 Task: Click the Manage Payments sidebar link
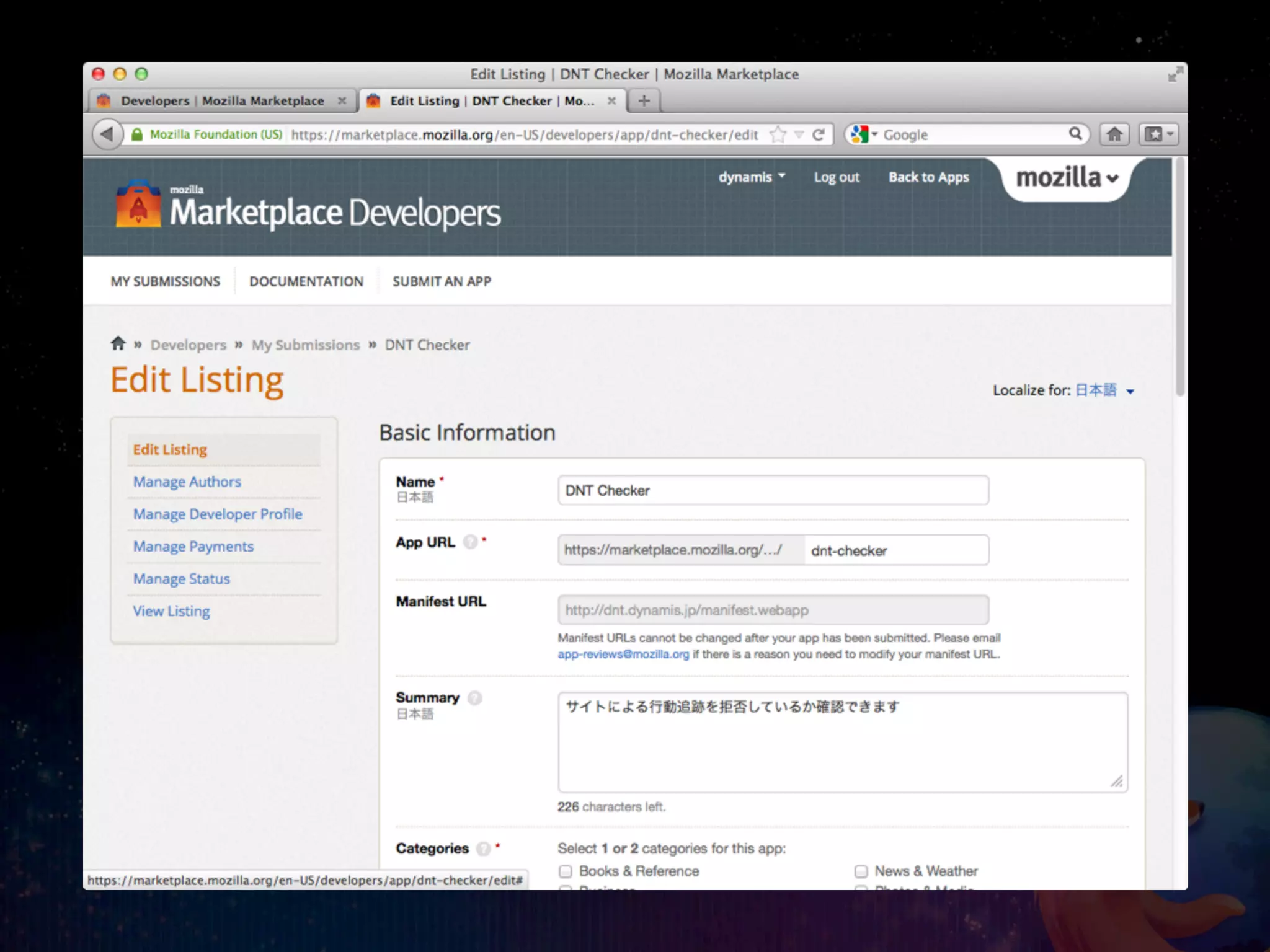point(193,547)
